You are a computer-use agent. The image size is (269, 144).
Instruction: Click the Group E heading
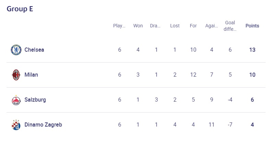pos(20,9)
